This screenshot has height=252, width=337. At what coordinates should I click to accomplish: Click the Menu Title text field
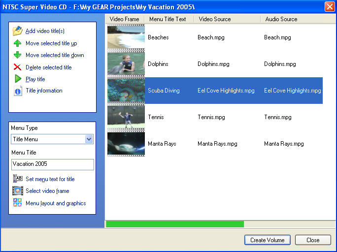coord(52,164)
